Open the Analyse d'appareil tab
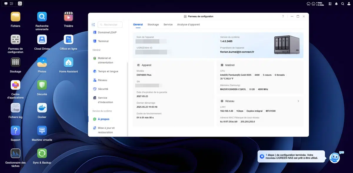Screen dimensions: 353x173 [188, 25]
